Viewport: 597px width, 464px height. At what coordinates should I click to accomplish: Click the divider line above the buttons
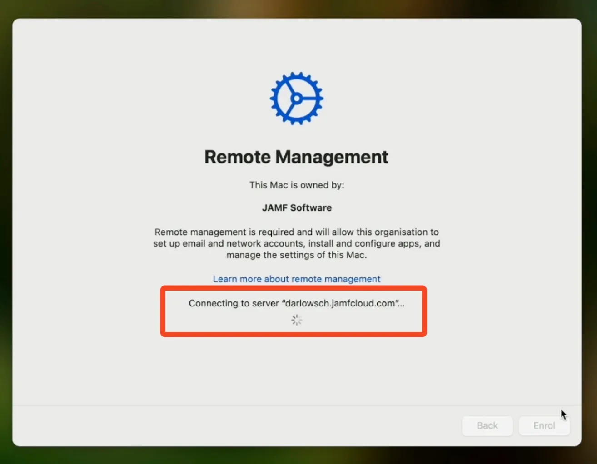pyautogui.click(x=296, y=405)
